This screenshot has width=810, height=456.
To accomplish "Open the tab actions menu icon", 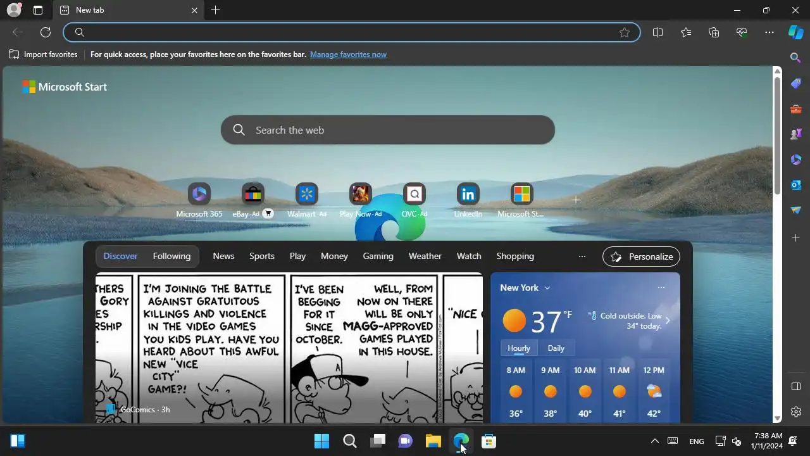I will [38, 10].
